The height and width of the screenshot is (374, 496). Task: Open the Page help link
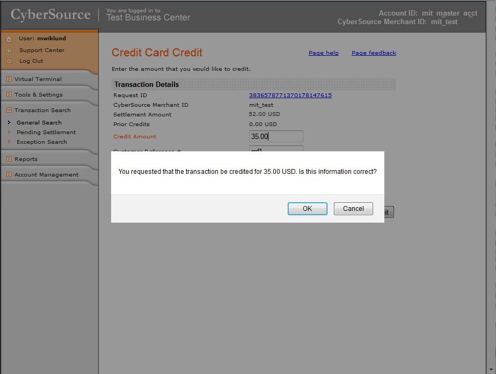click(x=323, y=53)
